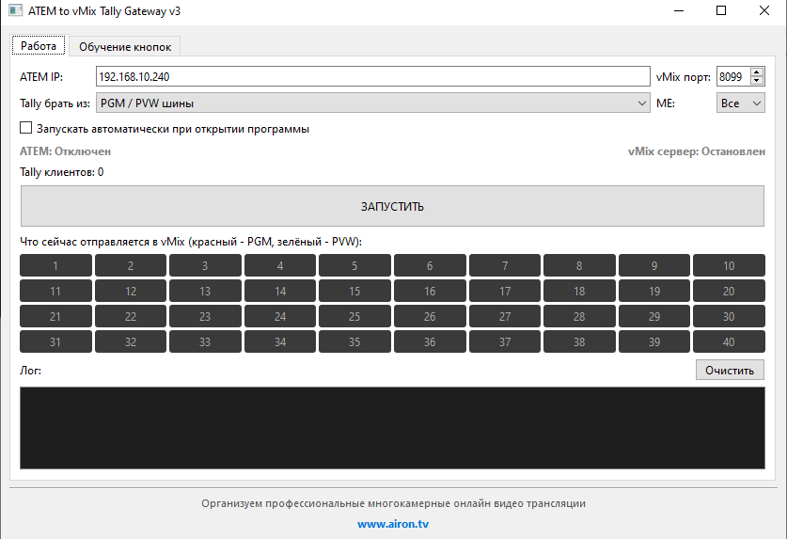Image resolution: width=787 pixels, height=539 pixels.
Task: Click tally indicator 29
Action: click(x=654, y=316)
